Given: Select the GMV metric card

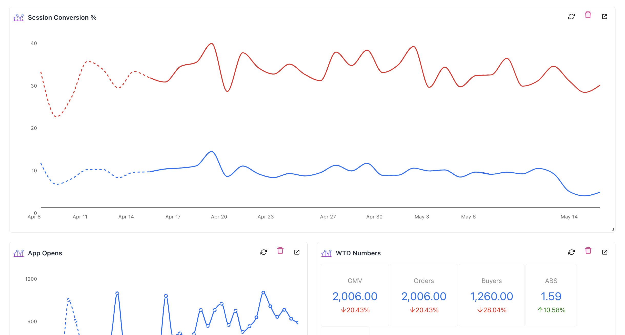Looking at the screenshot, I should 355,295.
